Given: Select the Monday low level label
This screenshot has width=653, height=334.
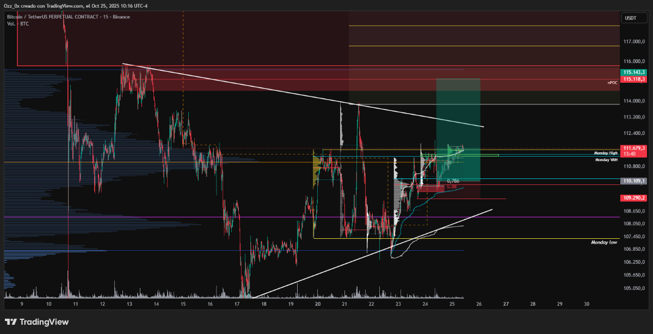Looking at the screenshot, I should (605, 242).
